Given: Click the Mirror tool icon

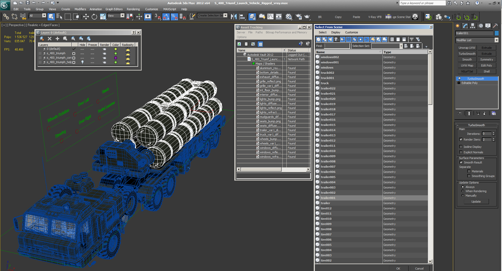Looking at the screenshot, I should click(x=234, y=17).
